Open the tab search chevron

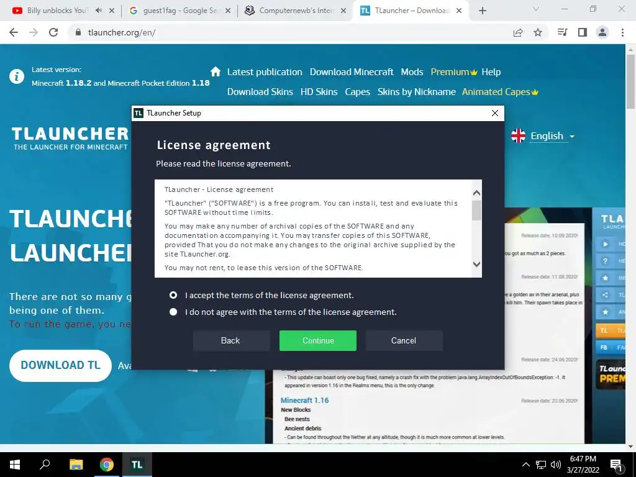tap(536, 9)
